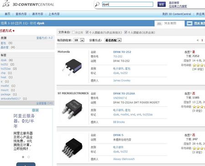Switch to the list view tab
Viewport: 205px width, 166px height.
(x=169, y=23)
